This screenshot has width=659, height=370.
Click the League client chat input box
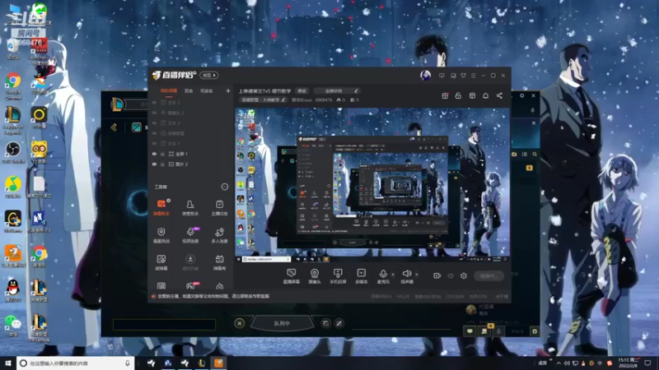(164, 324)
